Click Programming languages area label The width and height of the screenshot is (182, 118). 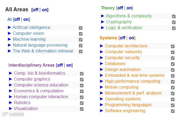click(128, 105)
